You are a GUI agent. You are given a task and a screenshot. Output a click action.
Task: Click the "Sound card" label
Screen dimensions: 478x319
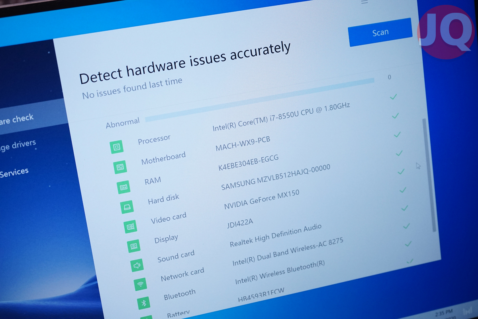(x=176, y=256)
